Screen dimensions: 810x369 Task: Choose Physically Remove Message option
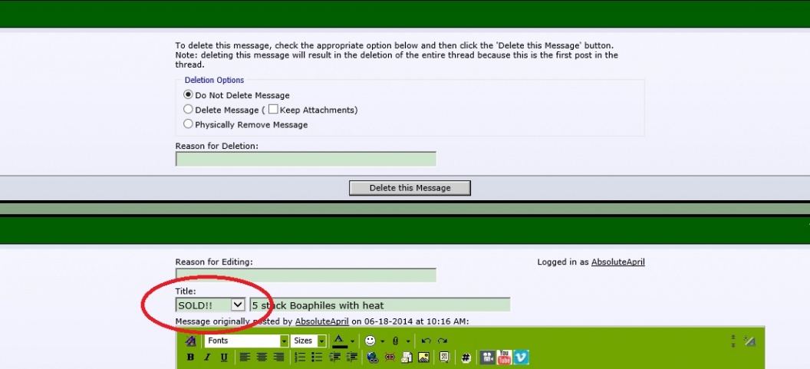click(188, 124)
